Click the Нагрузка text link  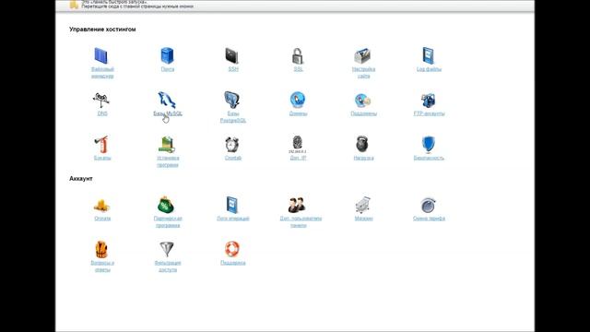click(x=363, y=158)
